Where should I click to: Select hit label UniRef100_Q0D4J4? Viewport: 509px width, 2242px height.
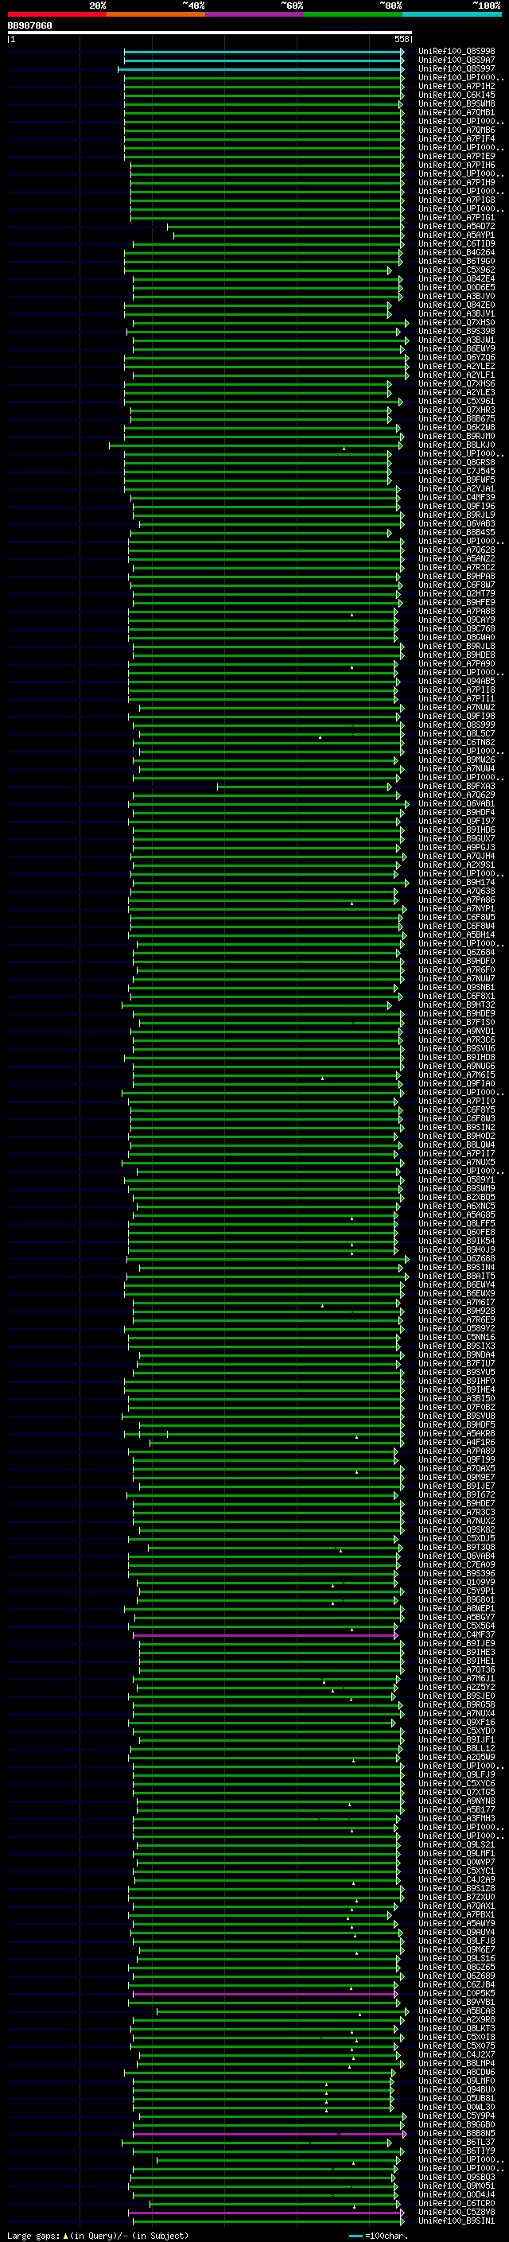[x=457, y=2194]
